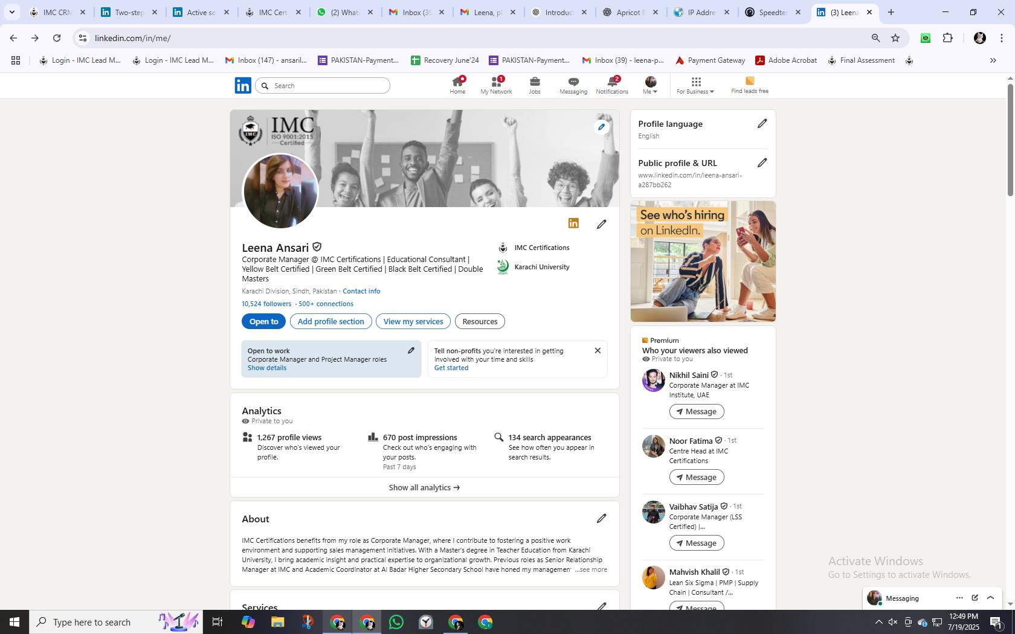This screenshot has width=1015, height=634.
Task: Open the Payment Gateway bookmark
Action: click(710, 60)
